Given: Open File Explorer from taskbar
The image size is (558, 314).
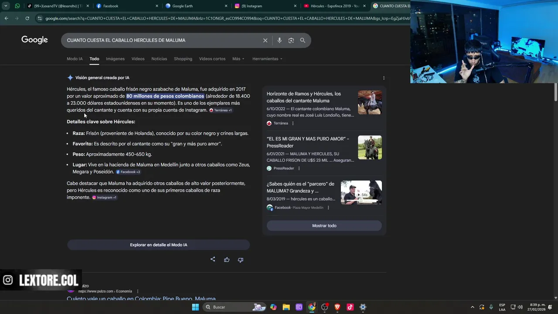Looking at the screenshot, I should (x=286, y=307).
